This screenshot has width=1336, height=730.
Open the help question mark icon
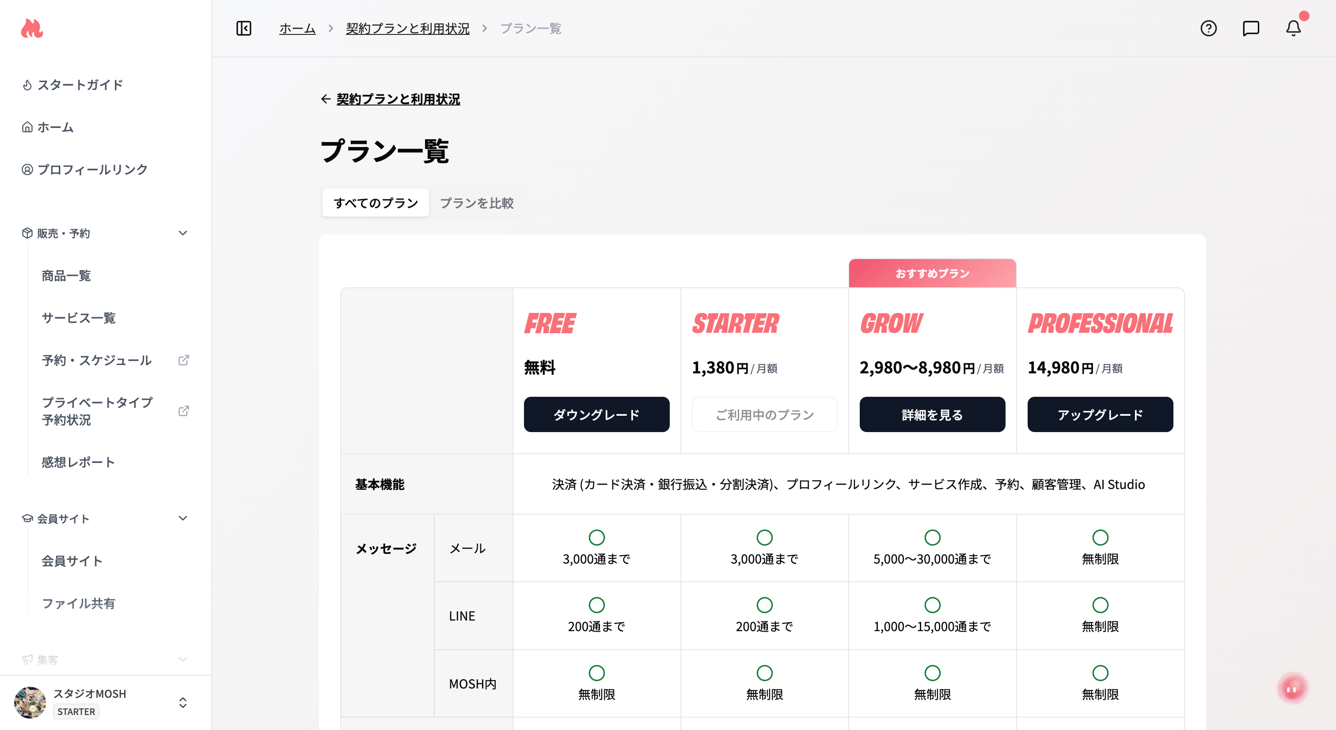1208,28
